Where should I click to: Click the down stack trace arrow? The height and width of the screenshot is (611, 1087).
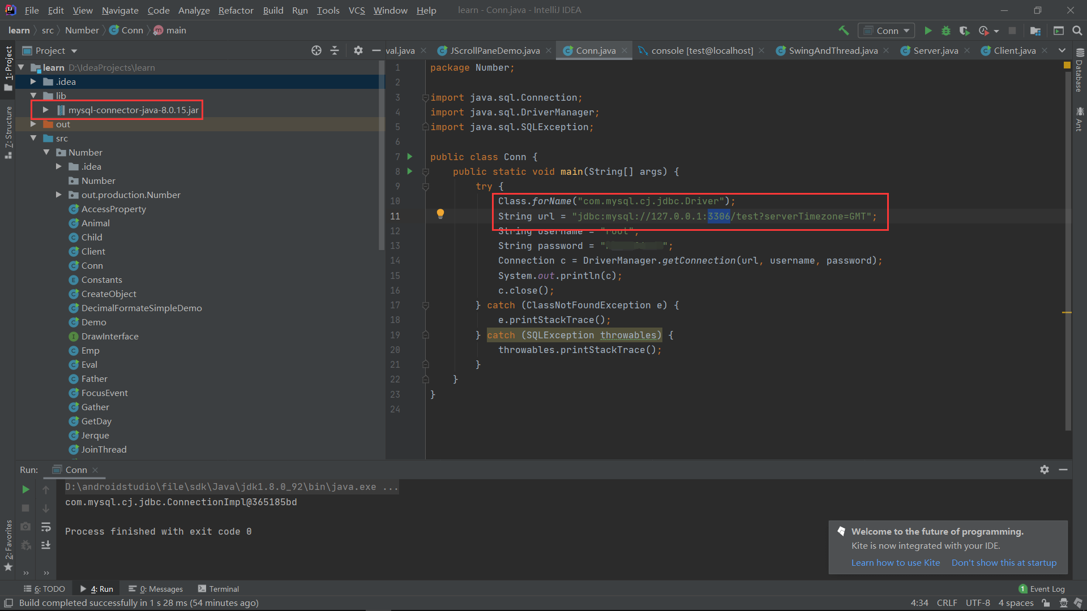[x=46, y=508]
